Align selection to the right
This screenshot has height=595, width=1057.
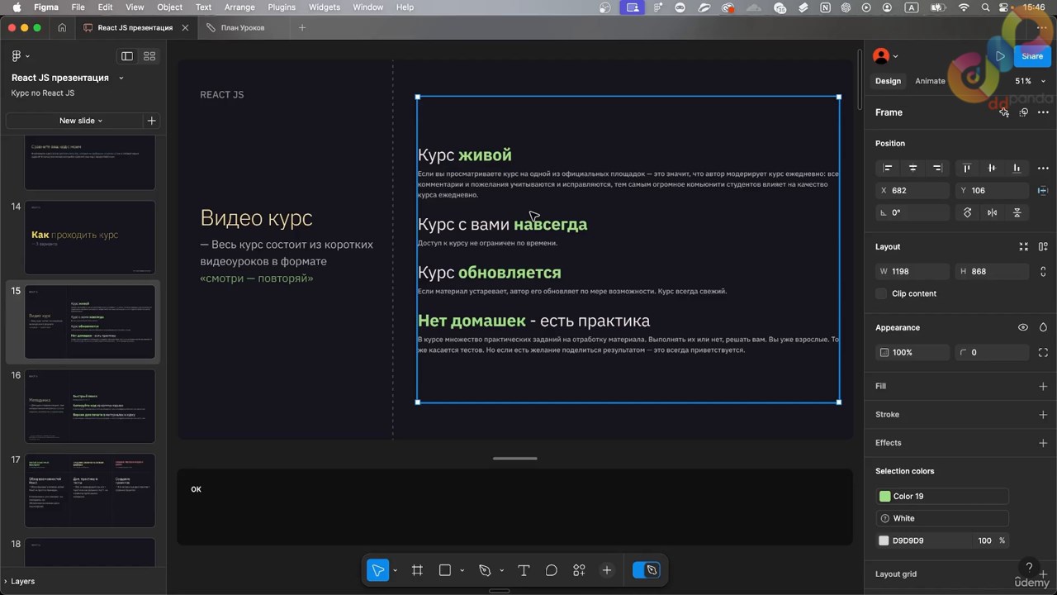pos(937,168)
